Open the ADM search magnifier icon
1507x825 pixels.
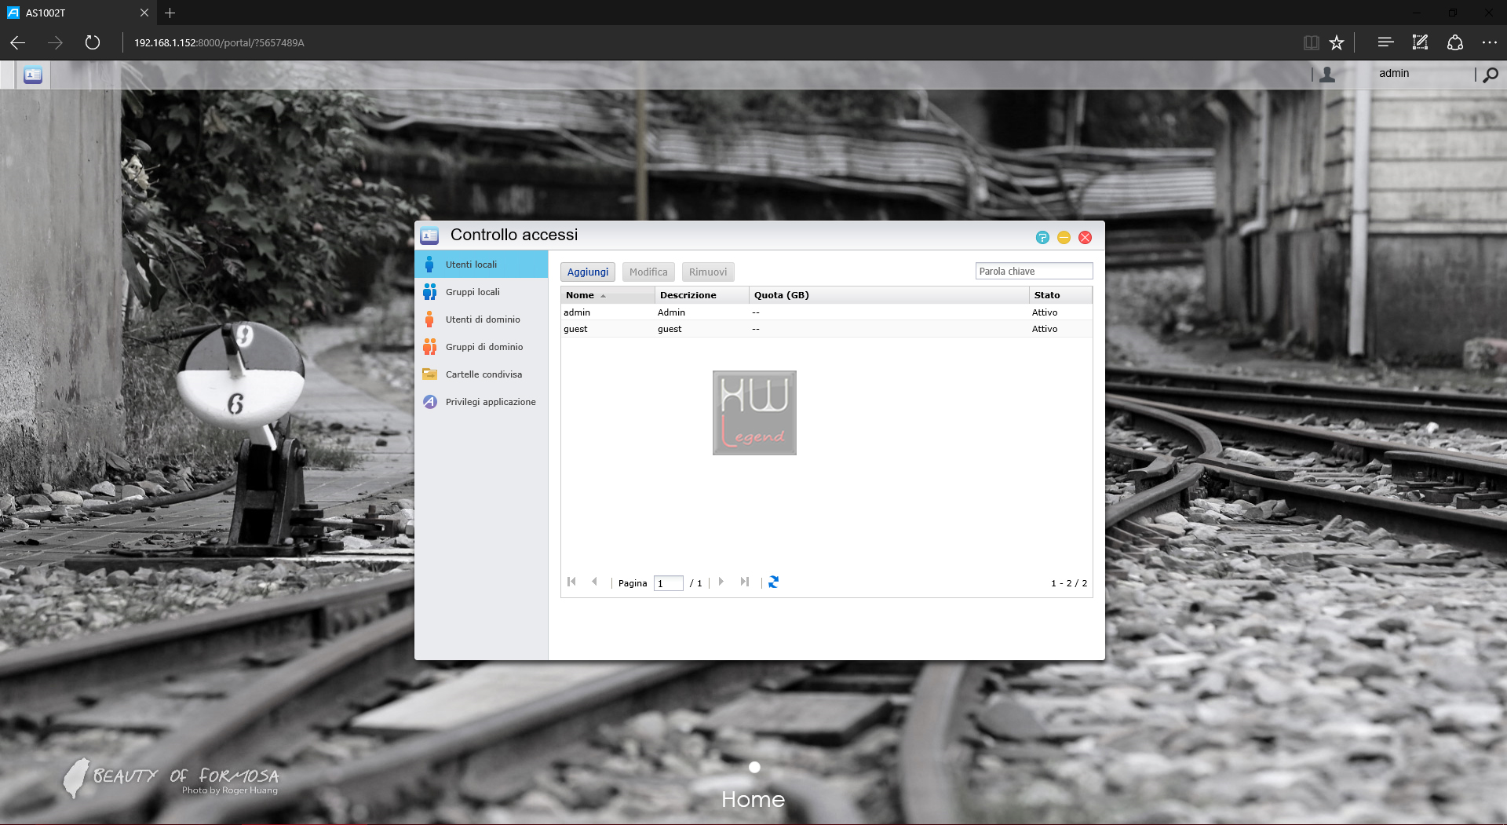click(x=1491, y=75)
